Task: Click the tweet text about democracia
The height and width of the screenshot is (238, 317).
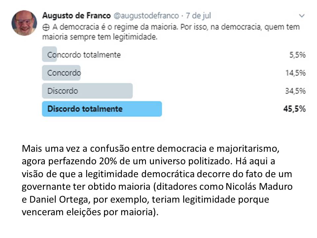Action: [x=171, y=32]
